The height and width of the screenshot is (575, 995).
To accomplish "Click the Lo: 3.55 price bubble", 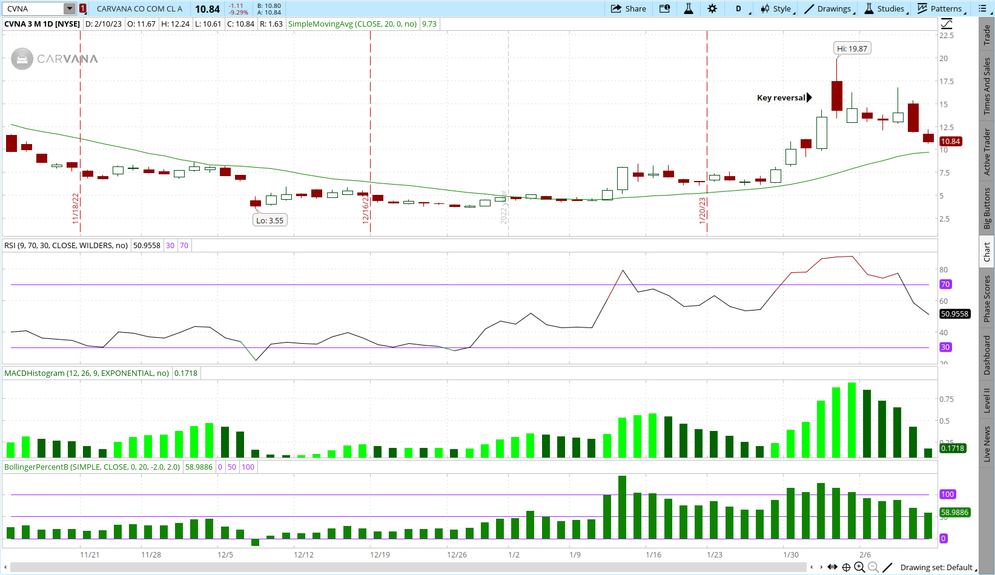I will (269, 220).
